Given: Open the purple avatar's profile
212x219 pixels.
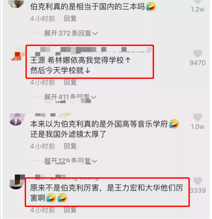Looking at the screenshot, I should point(17,119).
